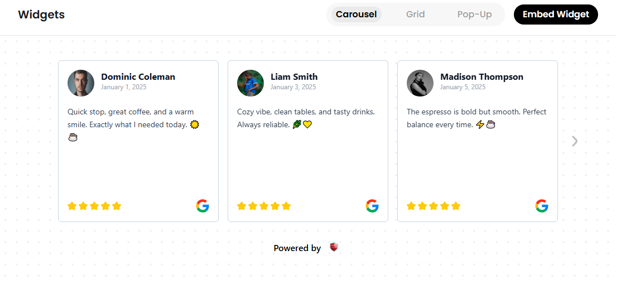The height and width of the screenshot is (284, 626).
Task: Click Google icon on Liam Smith's review
Action: click(372, 206)
